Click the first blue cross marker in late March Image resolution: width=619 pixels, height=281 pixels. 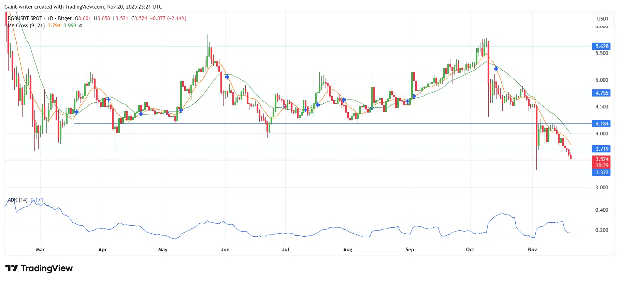point(76,112)
